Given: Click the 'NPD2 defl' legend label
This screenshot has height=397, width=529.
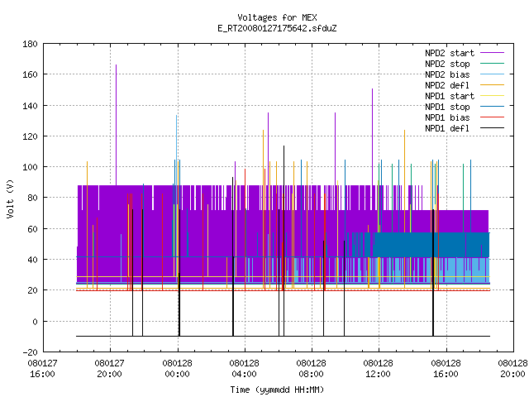Looking at the screenshot, I should click(x=447, y=85).
